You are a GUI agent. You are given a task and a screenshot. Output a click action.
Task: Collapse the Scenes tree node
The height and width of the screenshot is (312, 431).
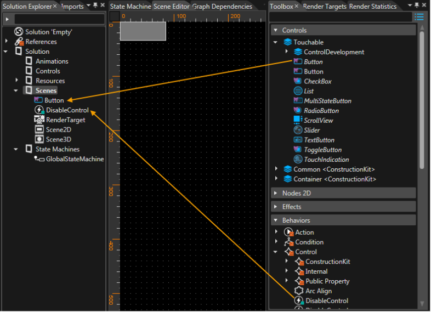(x=16, y=90)
